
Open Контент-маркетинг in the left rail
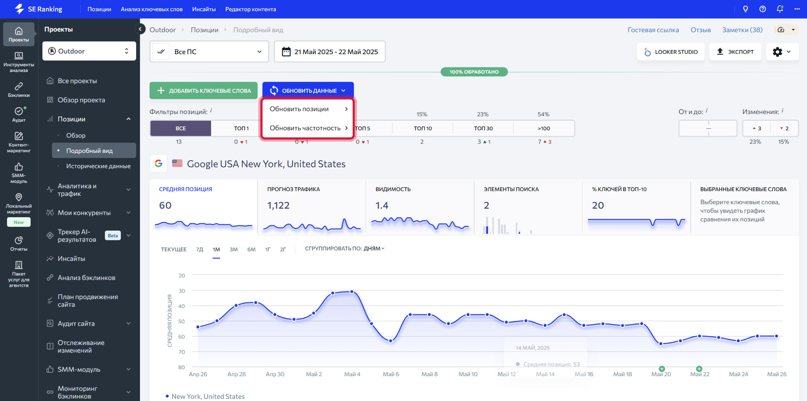coord(19,142)
